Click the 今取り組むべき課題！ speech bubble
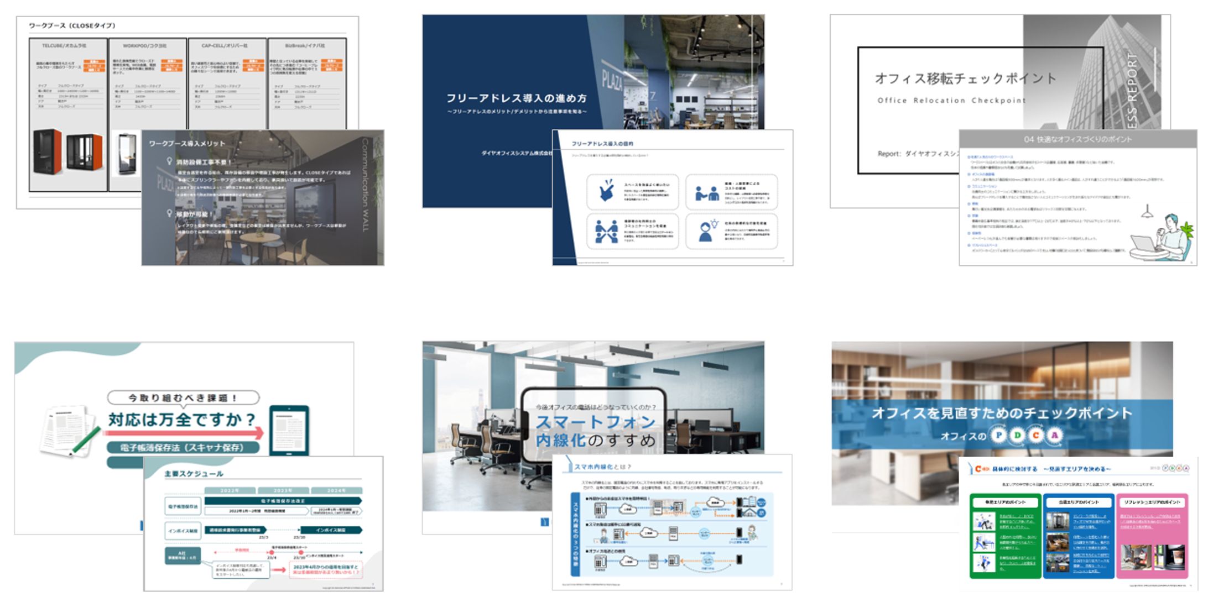The image size is (1208, 602). point(183,397)
